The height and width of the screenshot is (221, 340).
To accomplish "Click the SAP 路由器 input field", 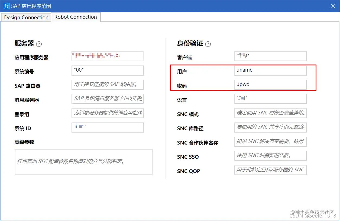I will point(107,85).
